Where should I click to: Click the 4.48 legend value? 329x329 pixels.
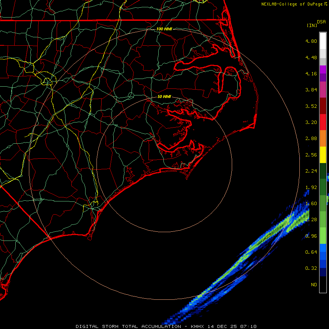311,57
